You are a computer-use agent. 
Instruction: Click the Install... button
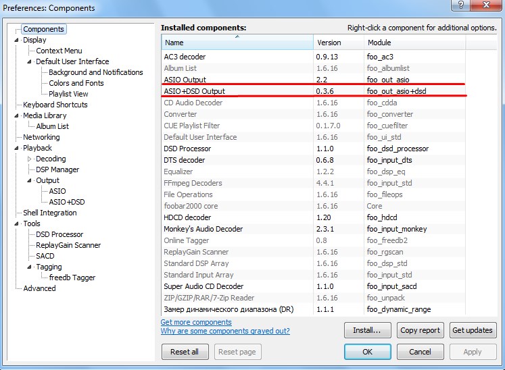click(368, 330)
